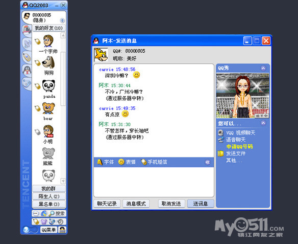Click the 搜索 search button
This screenshot has width=298, height=244.
(57, 213)
